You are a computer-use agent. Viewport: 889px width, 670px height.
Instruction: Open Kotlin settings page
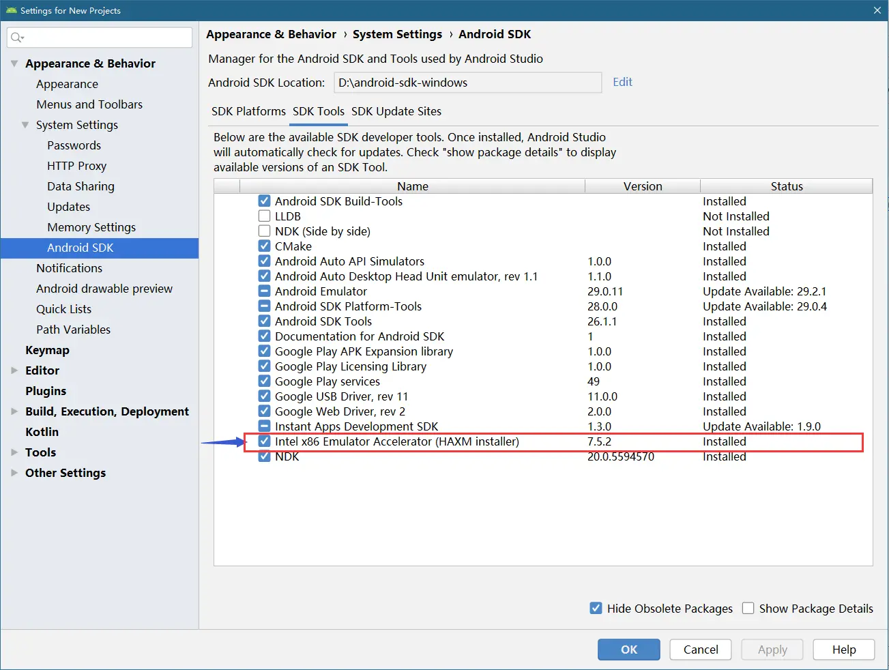coord(42,432)
